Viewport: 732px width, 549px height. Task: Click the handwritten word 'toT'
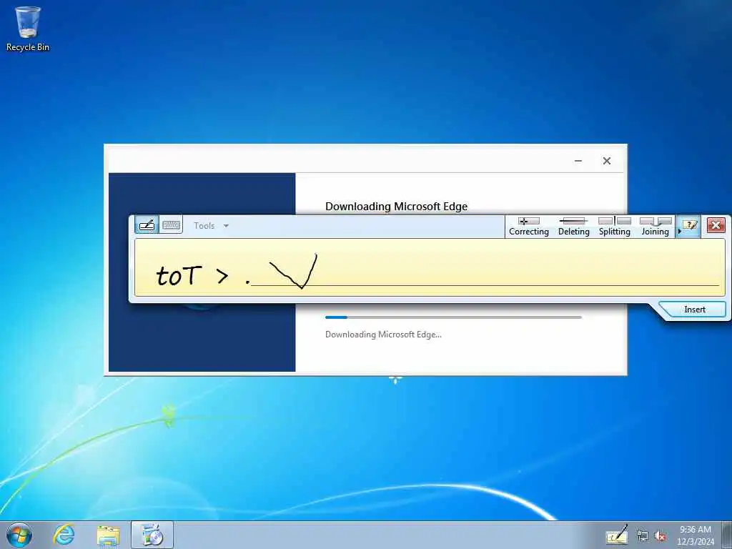tap(178, 275)
